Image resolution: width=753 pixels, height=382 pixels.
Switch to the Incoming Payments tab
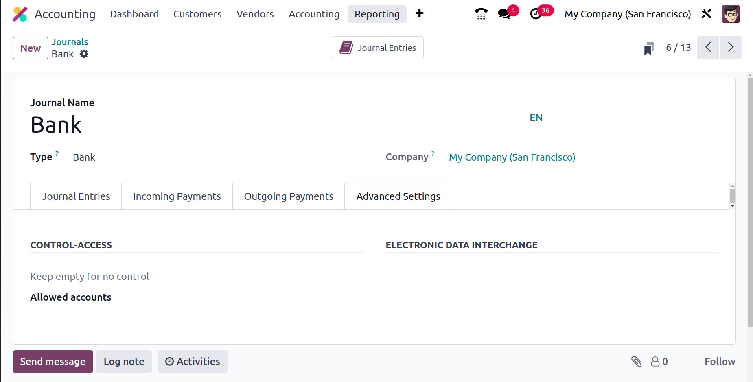(177, 196)
